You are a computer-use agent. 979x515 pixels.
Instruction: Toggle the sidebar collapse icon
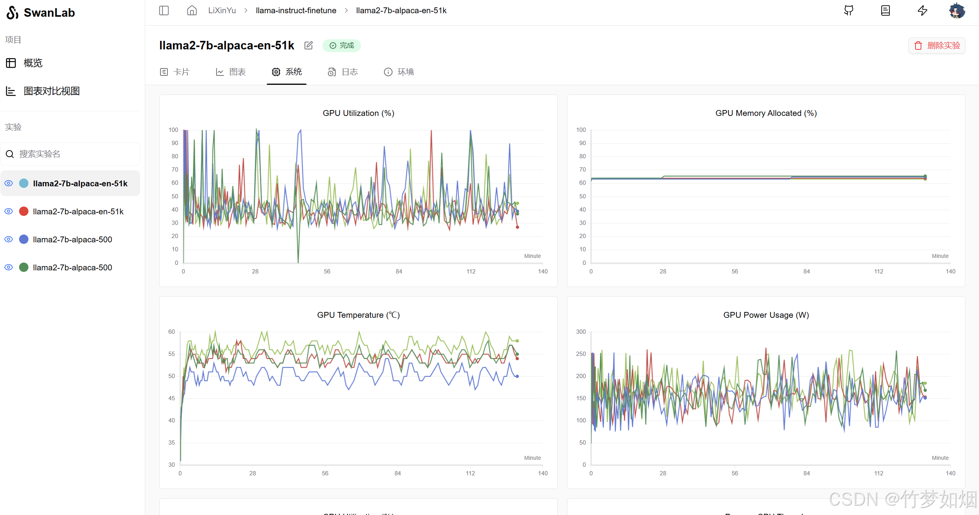[x=164, y=11]
